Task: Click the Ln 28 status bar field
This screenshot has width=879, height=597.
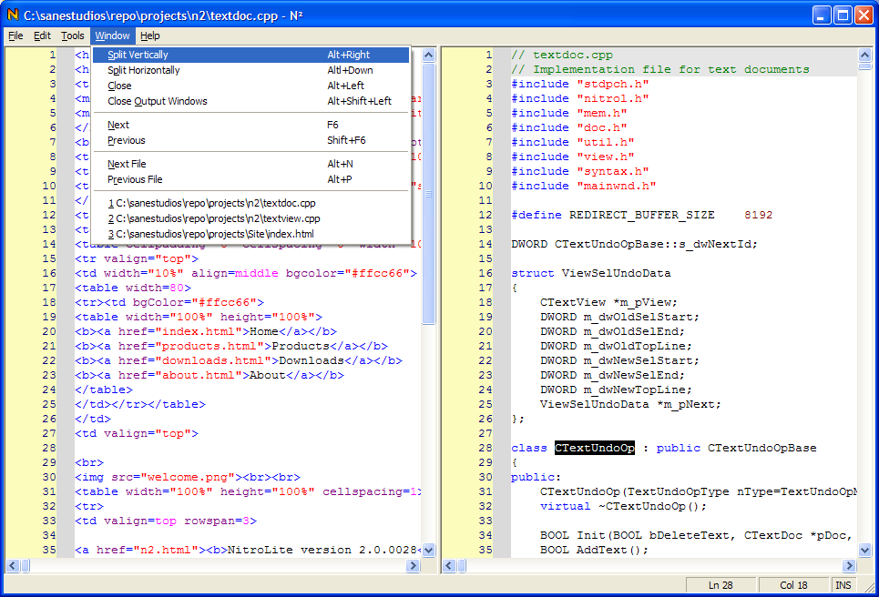Action: 720,585
